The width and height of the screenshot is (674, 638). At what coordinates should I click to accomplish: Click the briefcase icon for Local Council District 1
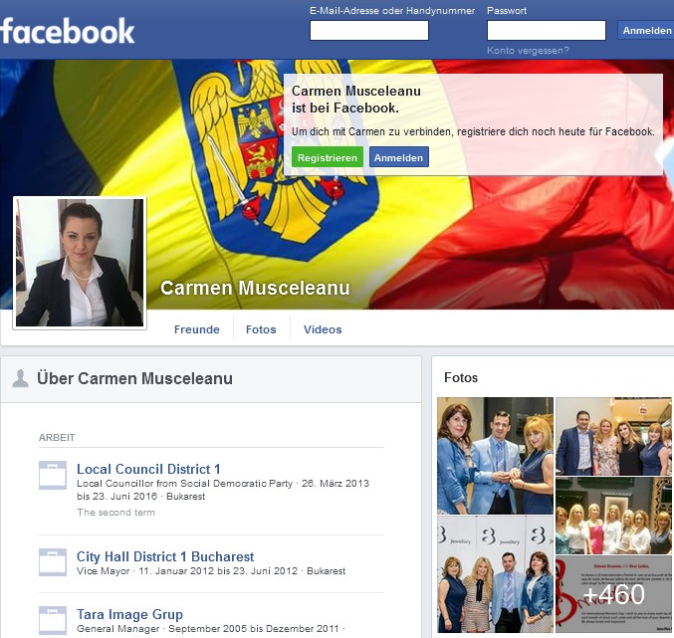click(x=53, y=475)
